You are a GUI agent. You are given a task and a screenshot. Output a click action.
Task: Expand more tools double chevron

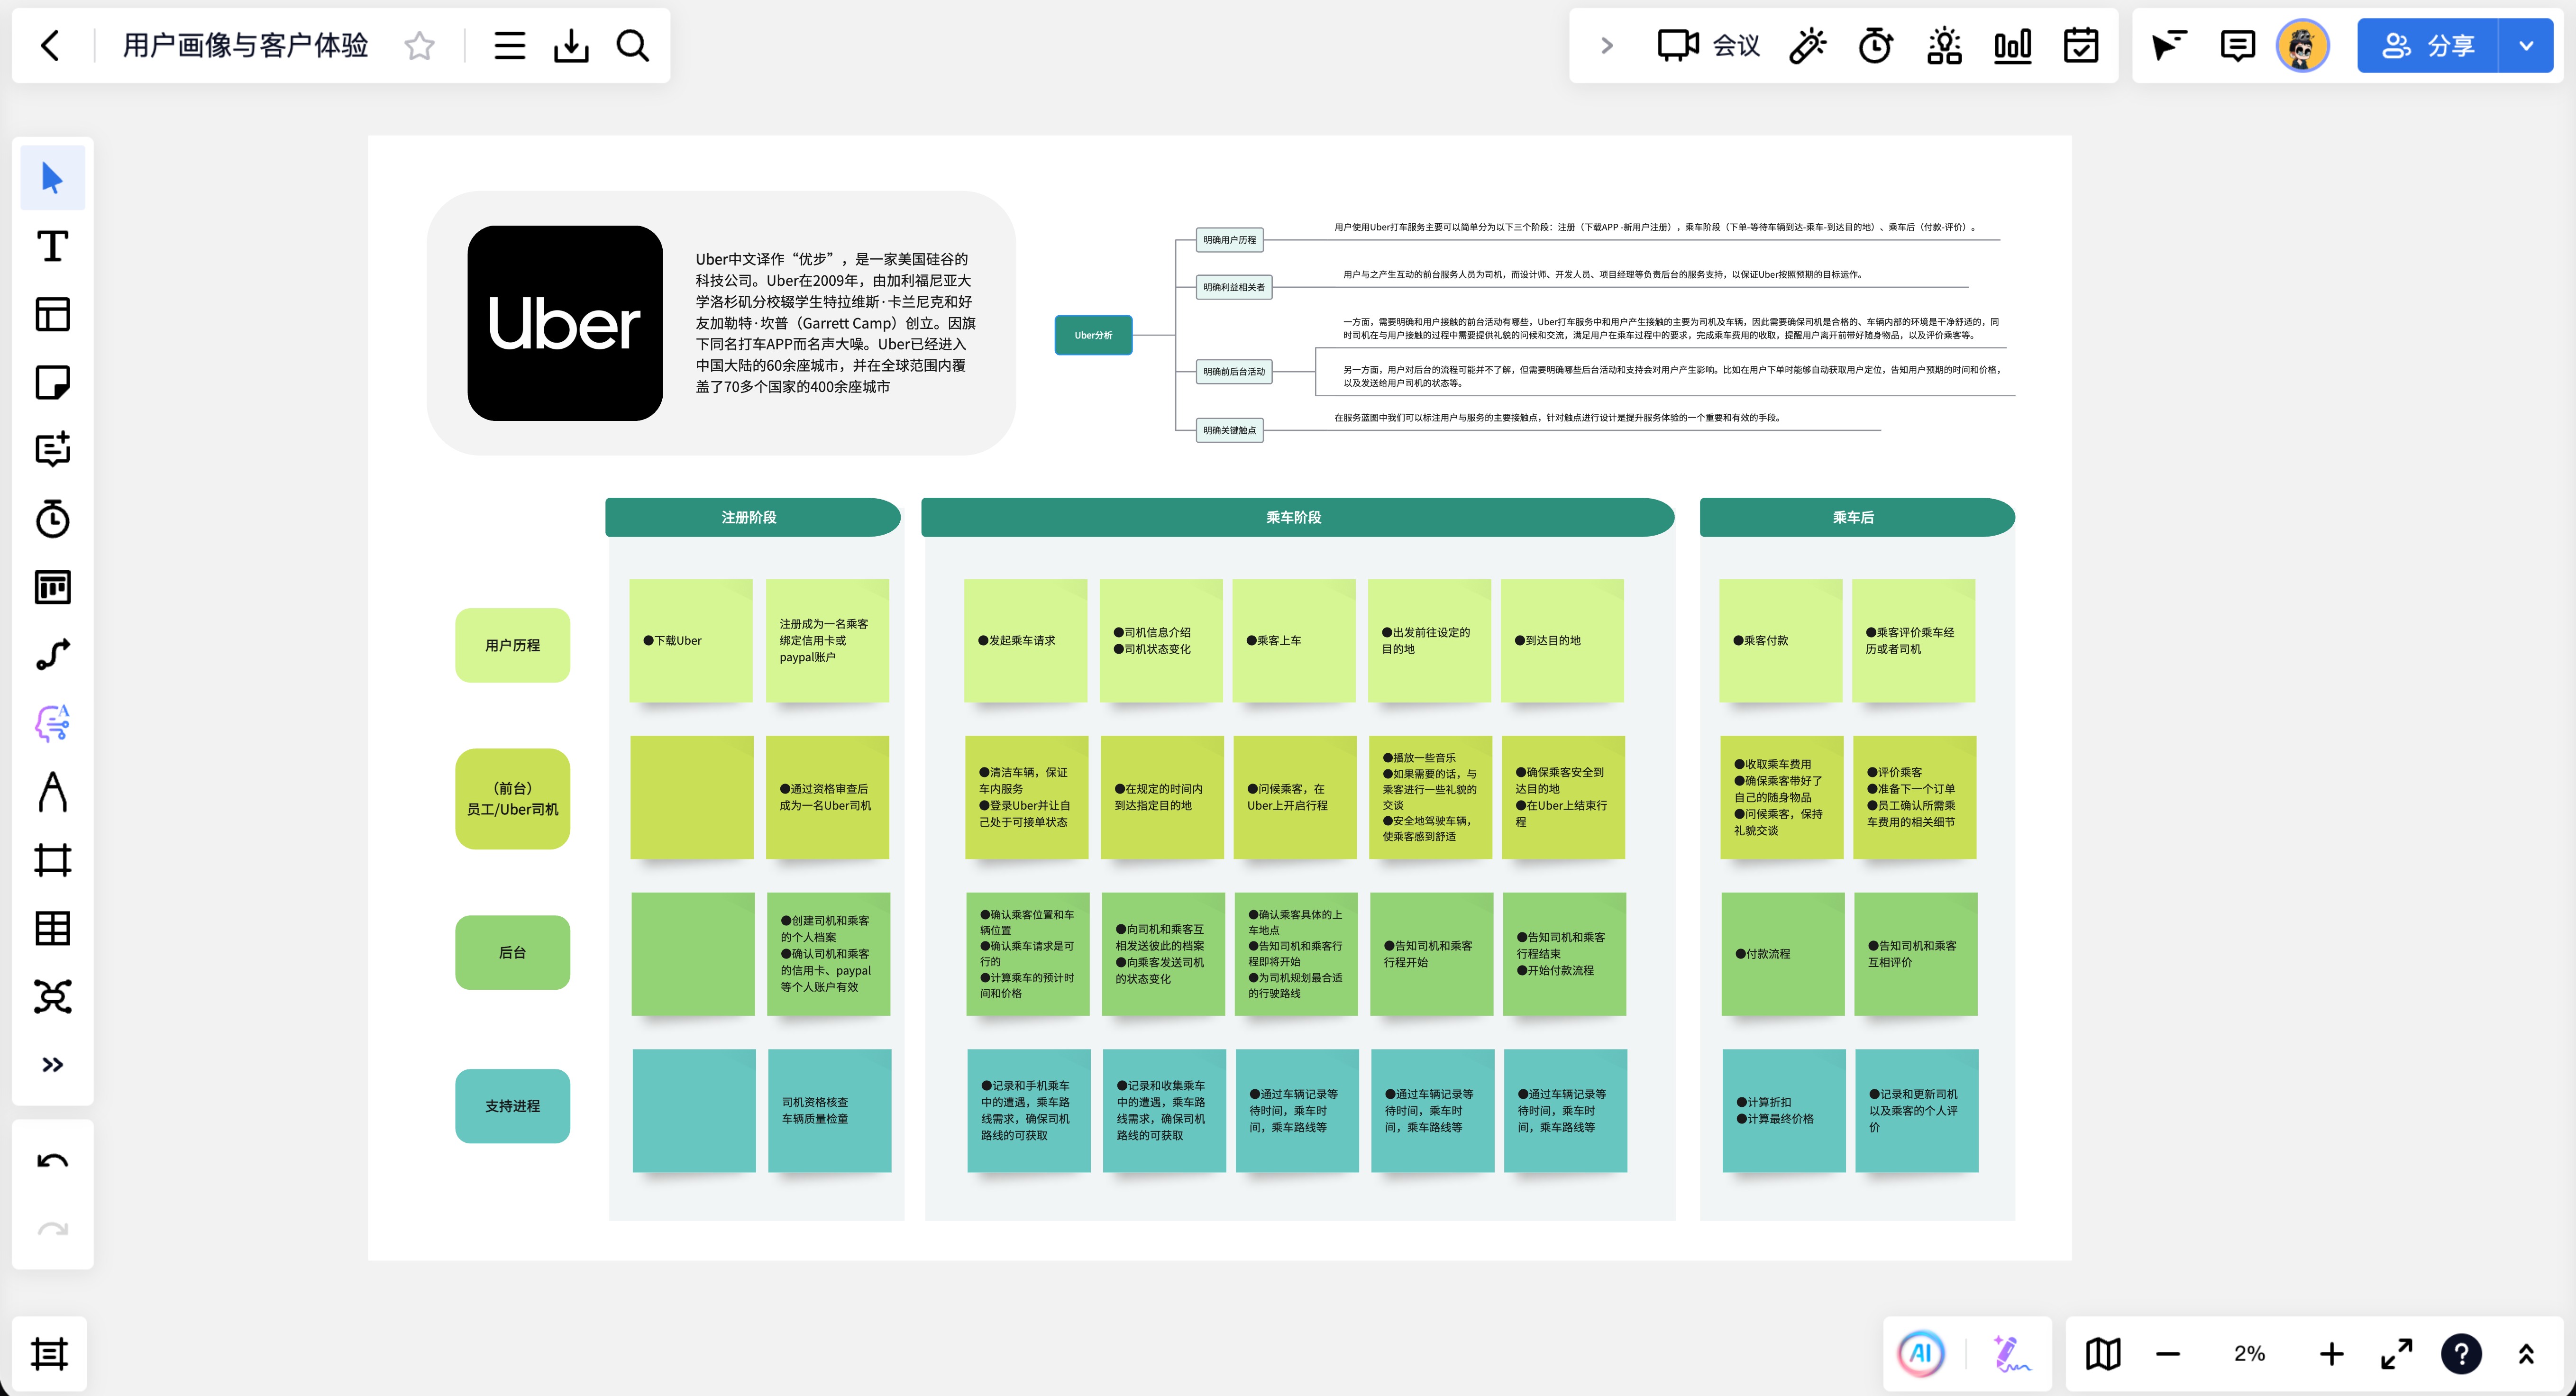tap(52, 1064)
